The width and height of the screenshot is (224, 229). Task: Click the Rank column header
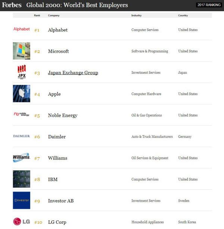click(x=37, y=15)
